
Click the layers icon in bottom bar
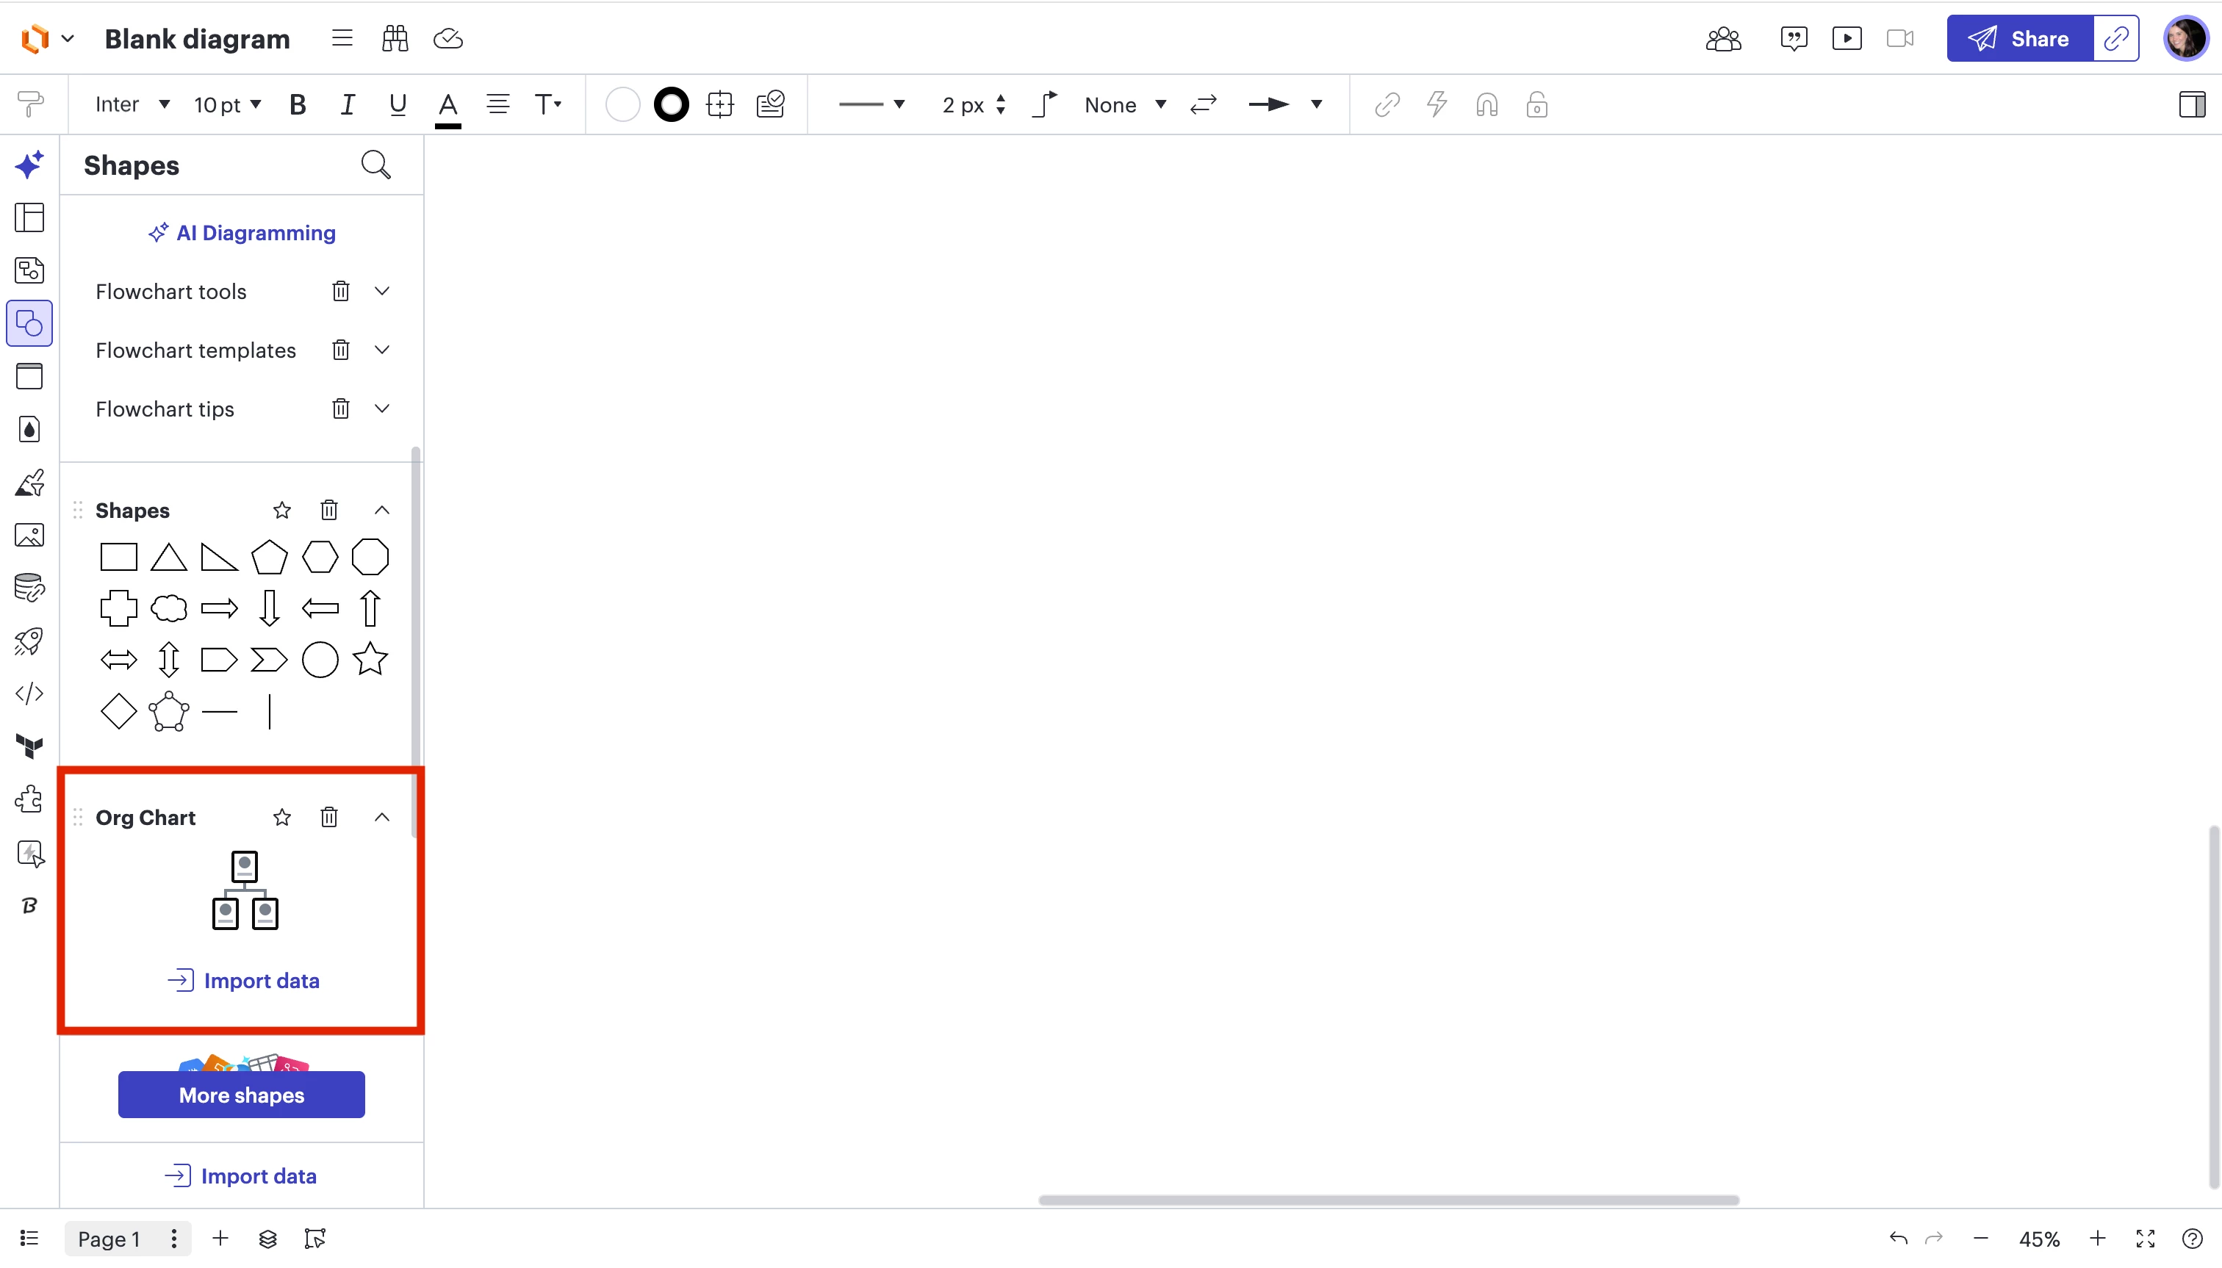pos(267,1239)
